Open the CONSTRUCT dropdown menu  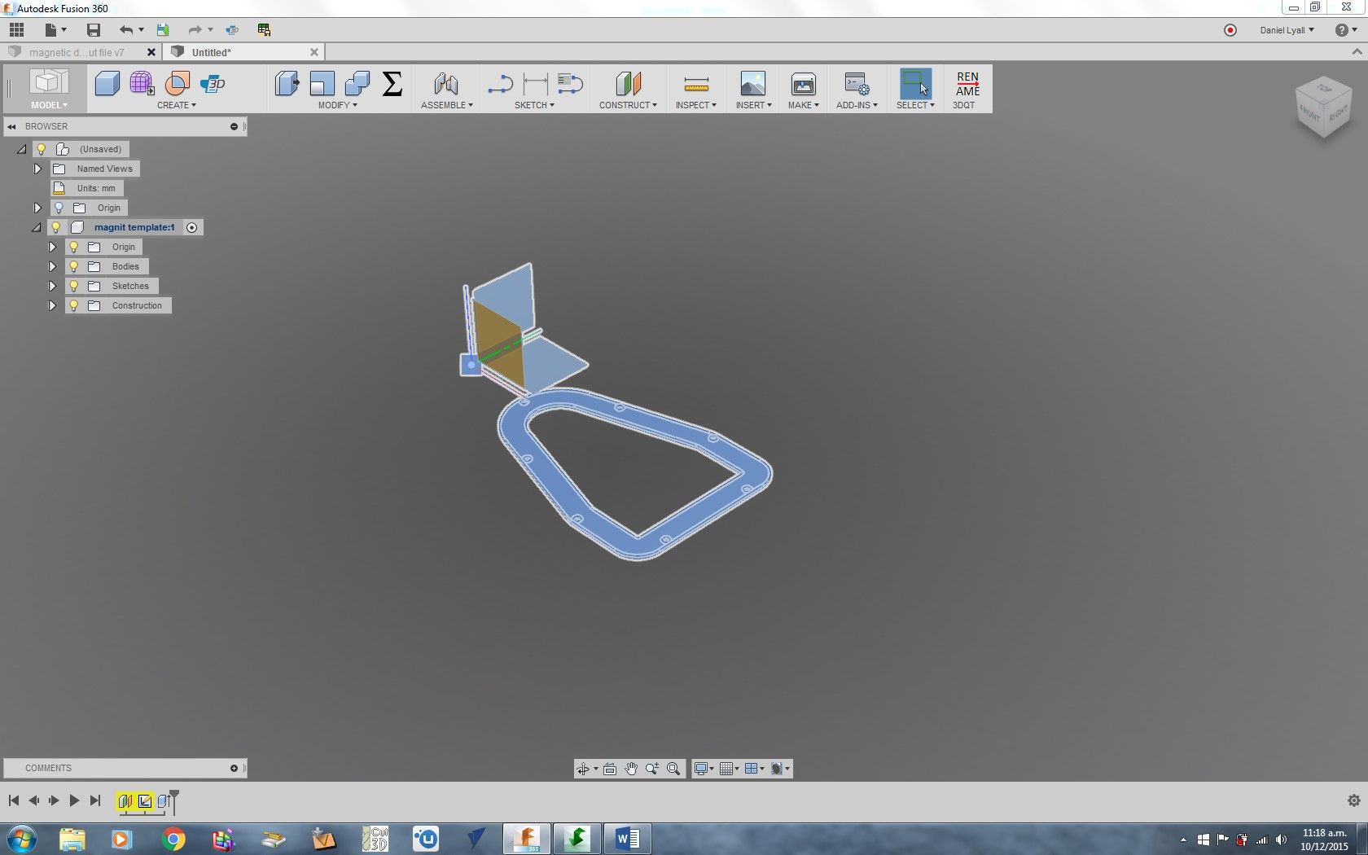[x=628, y=105]
